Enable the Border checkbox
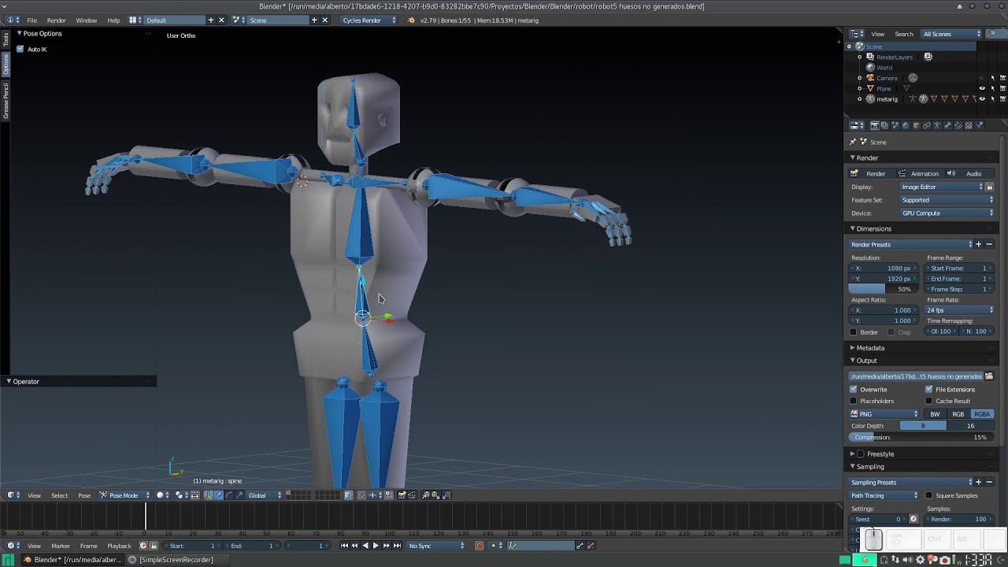The width and height of the screenshot is (1008, 567). click(x=854, y=332)
